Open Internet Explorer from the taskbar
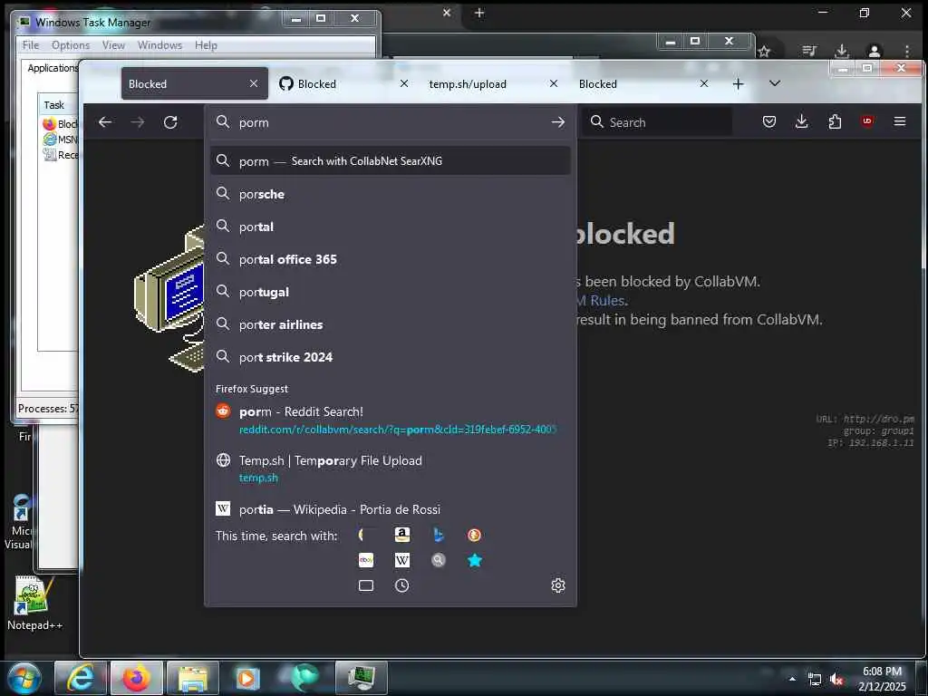The height and width of the screenshot is (696, 928). point(81,678)
